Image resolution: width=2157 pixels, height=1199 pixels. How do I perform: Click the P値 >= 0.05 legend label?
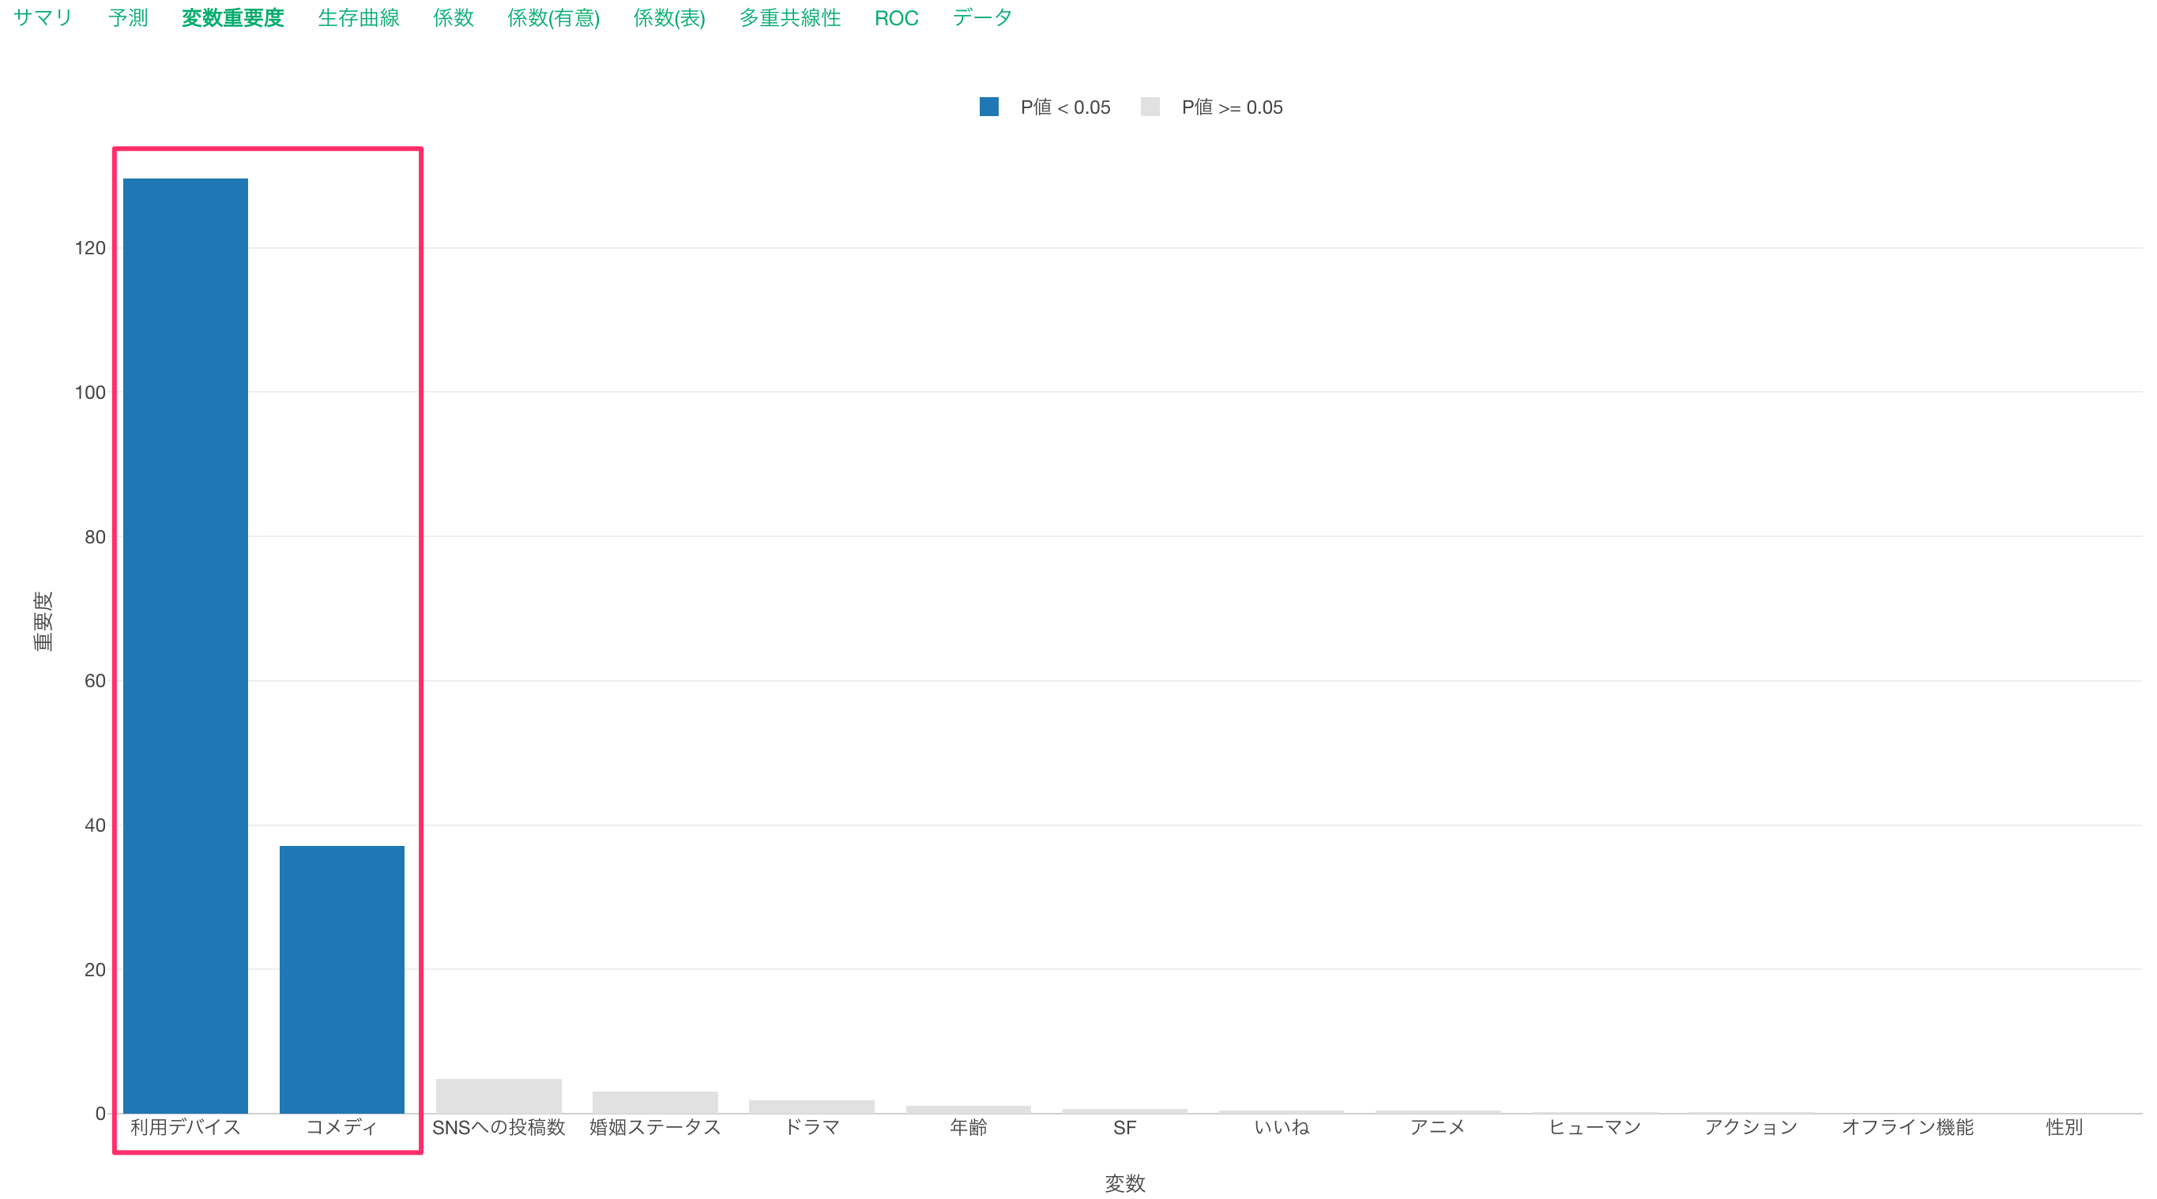click(x=1232, y=107)
